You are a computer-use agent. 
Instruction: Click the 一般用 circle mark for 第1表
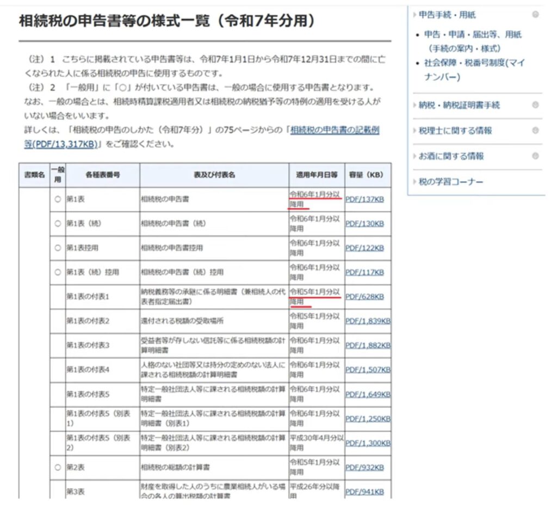coord(58,200)
